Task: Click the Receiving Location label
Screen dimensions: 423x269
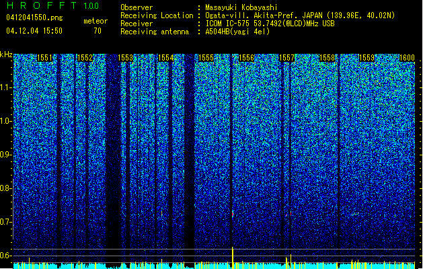Action: (x=157, y=15)
